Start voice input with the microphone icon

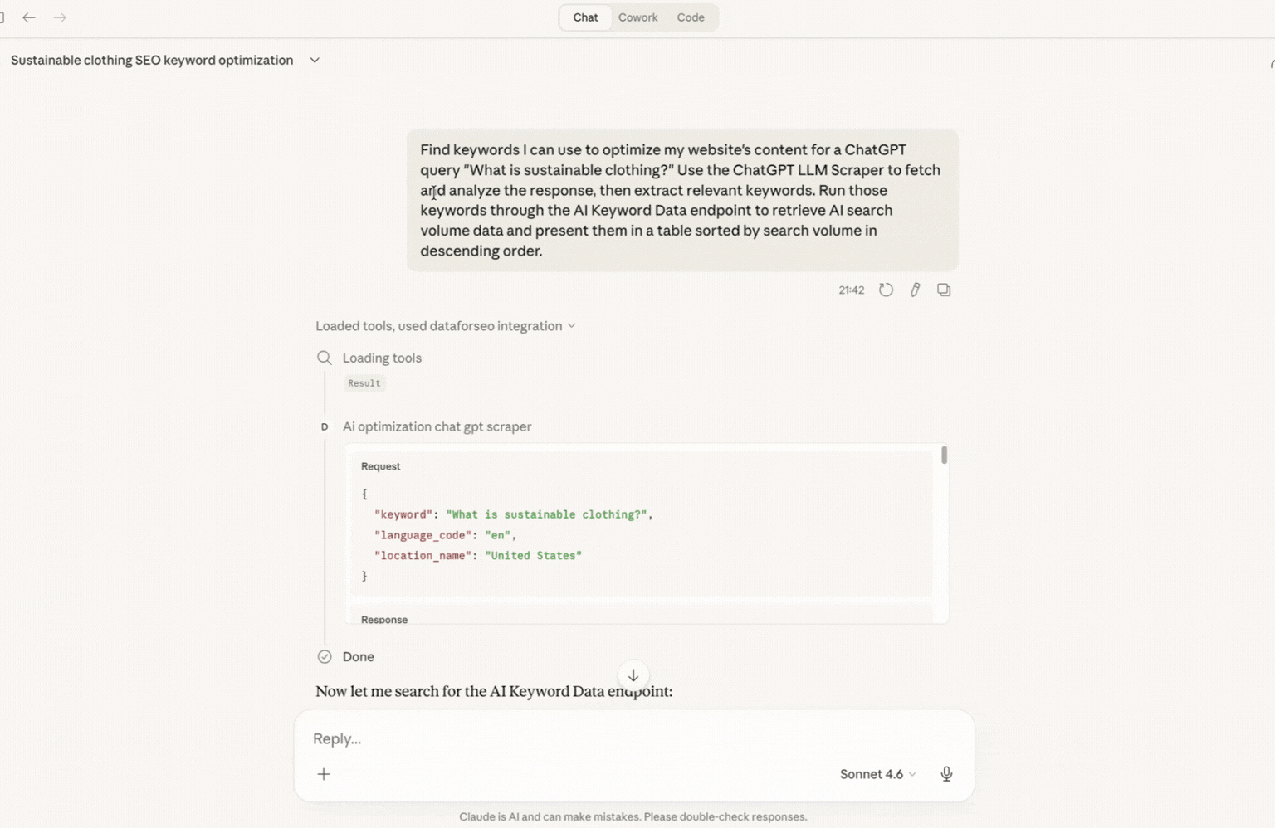(946, 774)
